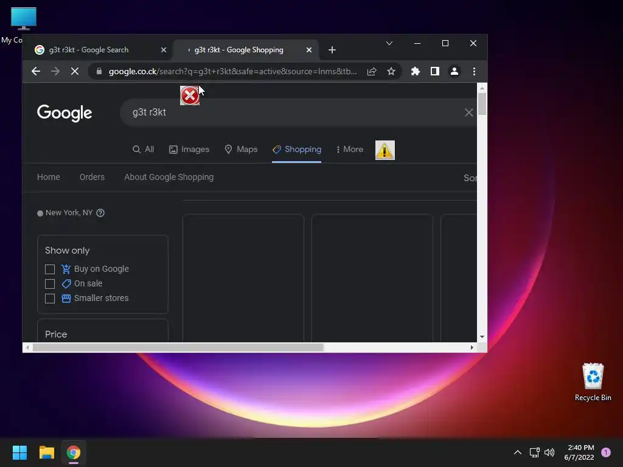
Task: Click the scroll right arrow
Action: [x=472, y=347]
